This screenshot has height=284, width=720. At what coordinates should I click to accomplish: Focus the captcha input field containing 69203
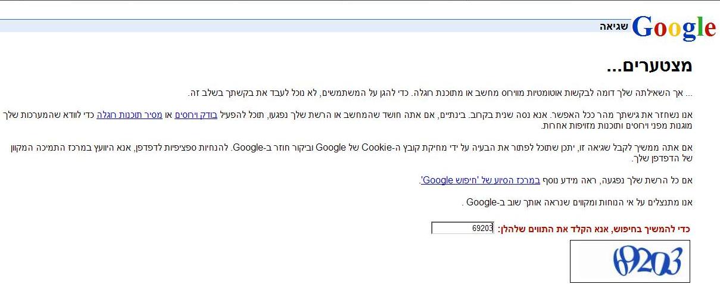463,228
